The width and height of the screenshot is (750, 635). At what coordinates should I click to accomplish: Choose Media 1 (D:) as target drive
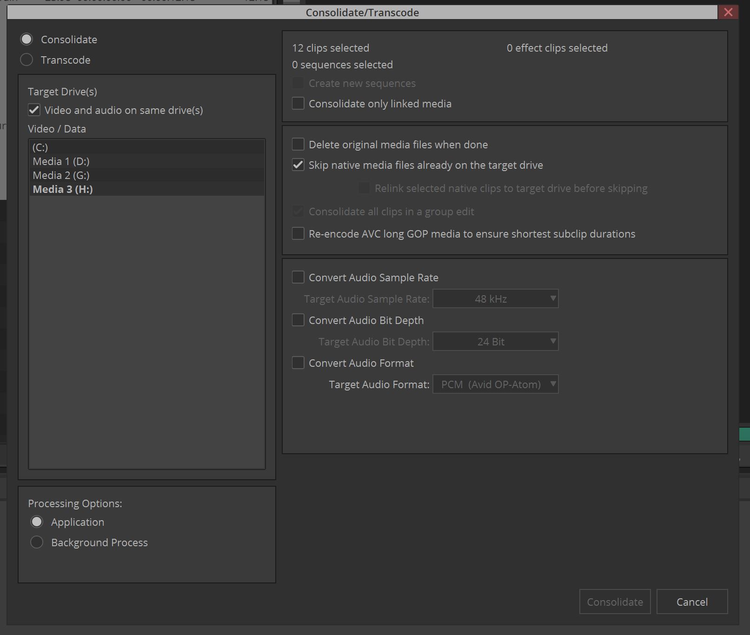tap(61, 161)
